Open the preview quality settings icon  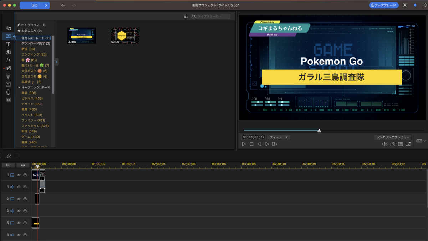tap(400, 144)
